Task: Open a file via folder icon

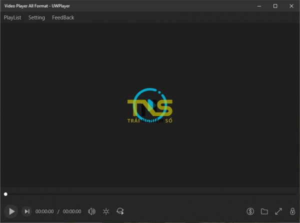Action: [x=264, y=211]
